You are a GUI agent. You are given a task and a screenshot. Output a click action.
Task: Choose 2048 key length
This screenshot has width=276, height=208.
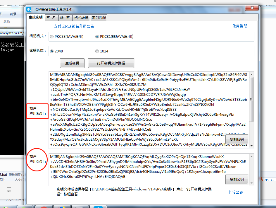click(x=52, y=51)
